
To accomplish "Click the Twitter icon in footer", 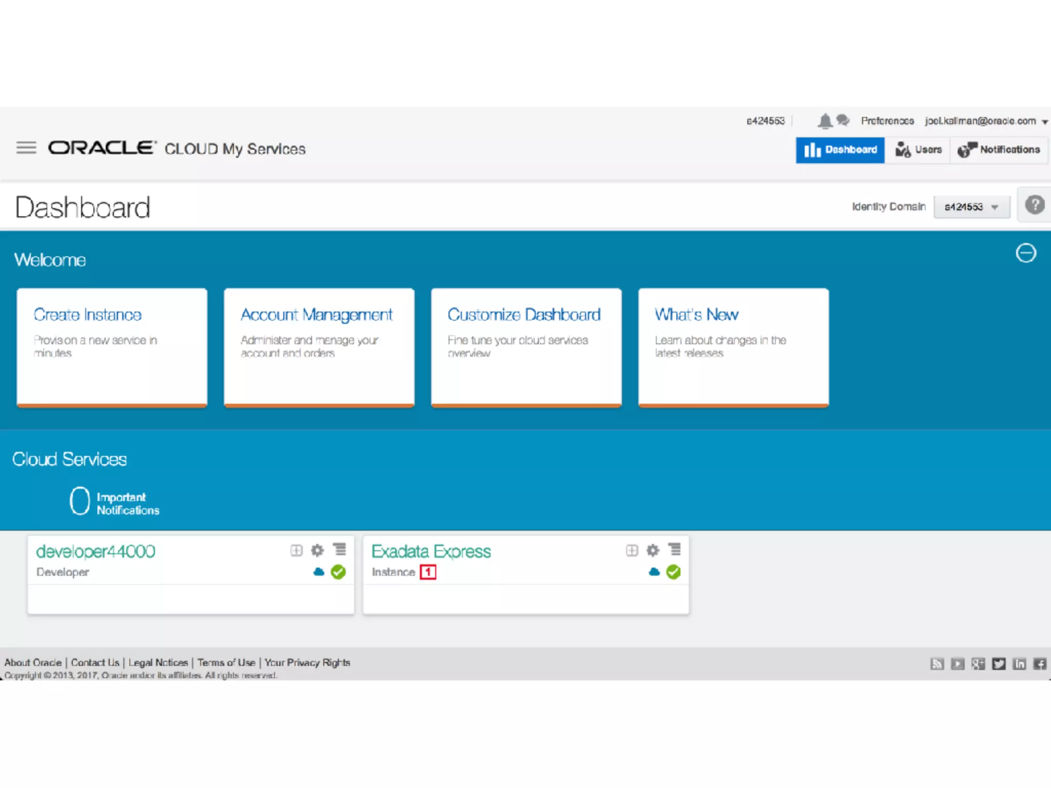I will coord(999,664).
